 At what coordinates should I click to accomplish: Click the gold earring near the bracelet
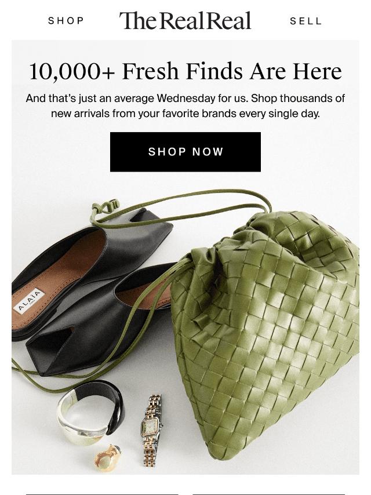click(x=108, y=458)
